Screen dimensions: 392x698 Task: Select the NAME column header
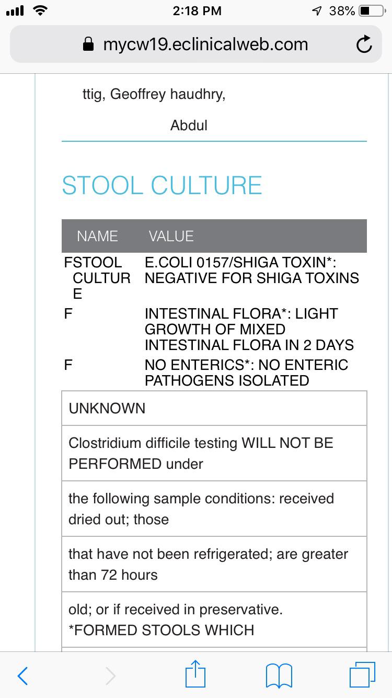[x=97, y=236]
